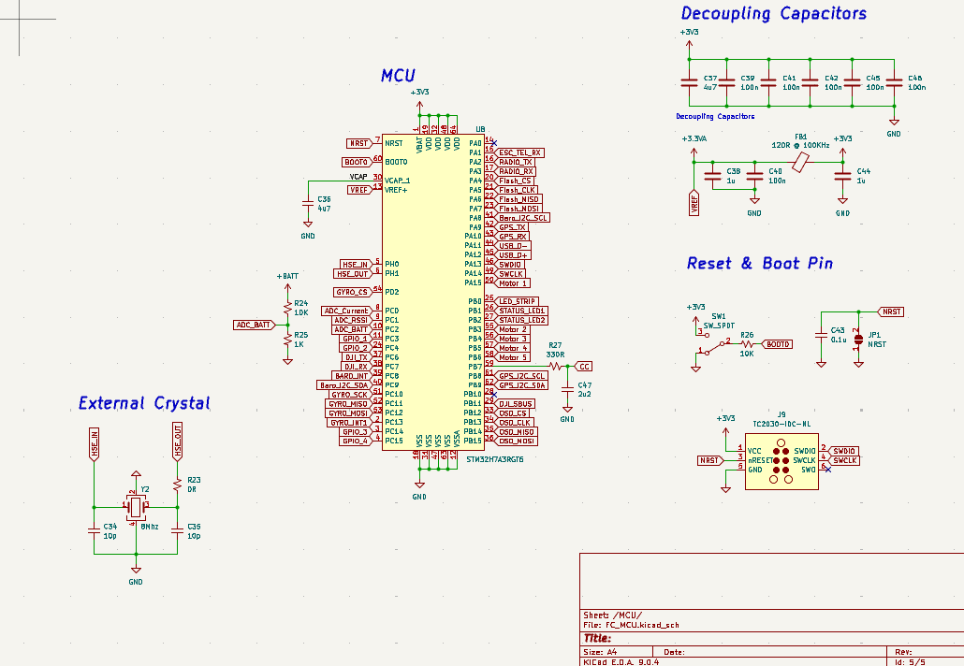Click the vertical VREF label near C38

point(694,203)
